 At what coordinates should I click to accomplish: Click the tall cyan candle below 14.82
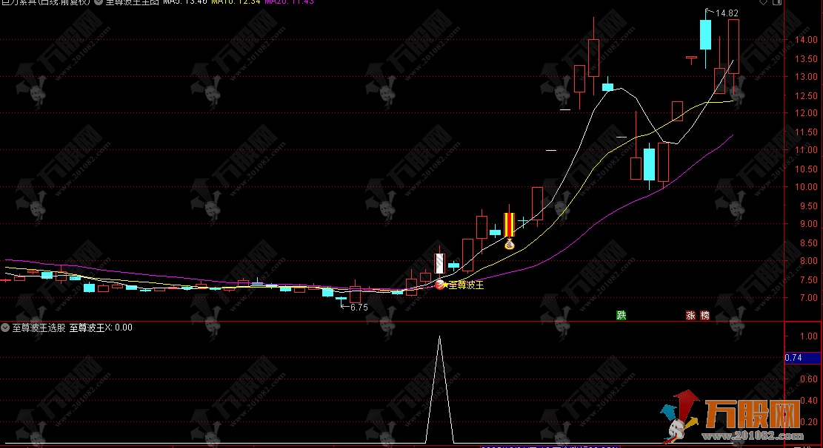coord(705,35)
